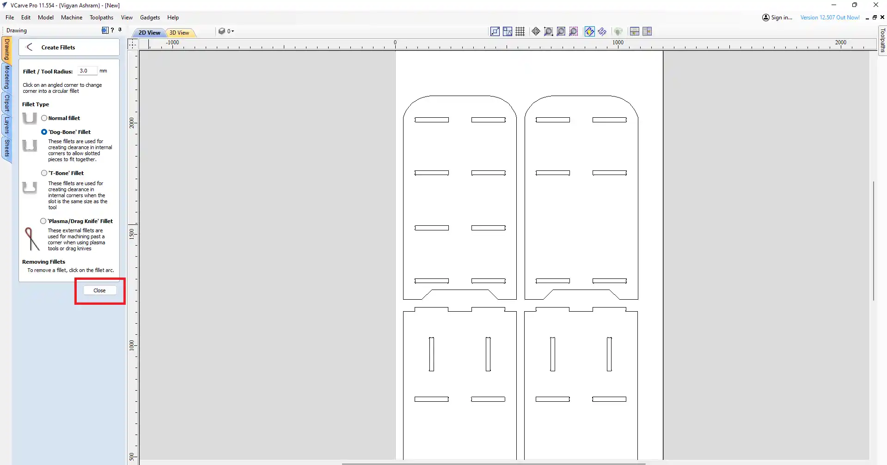Click the ruler origin corner box
This screenshot has height=465, width=887.
point(133,44)
